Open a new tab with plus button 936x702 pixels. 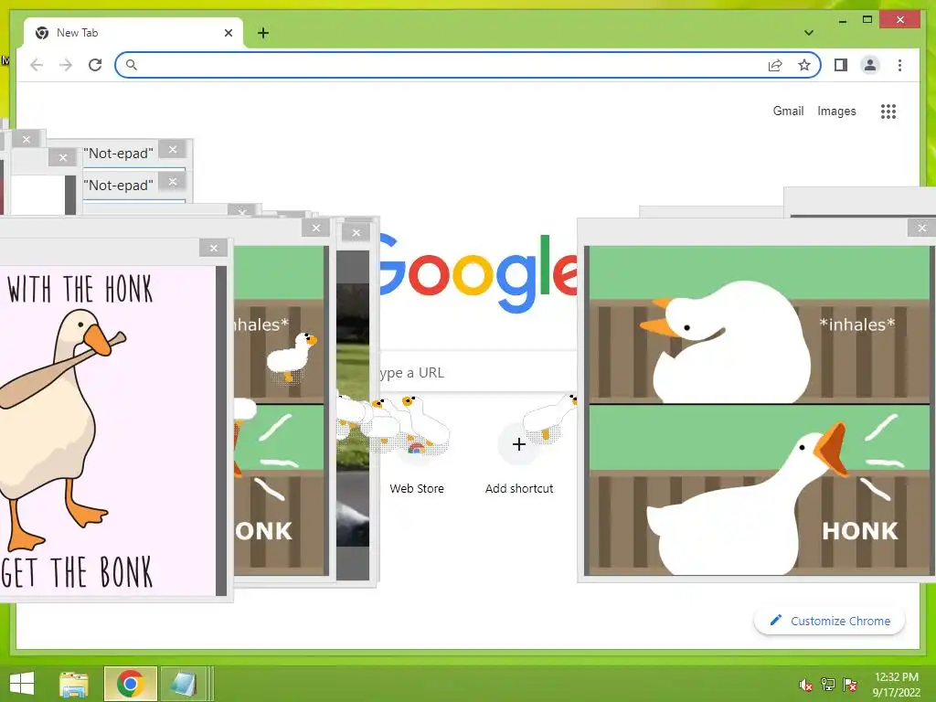click(x=263, y=33)
